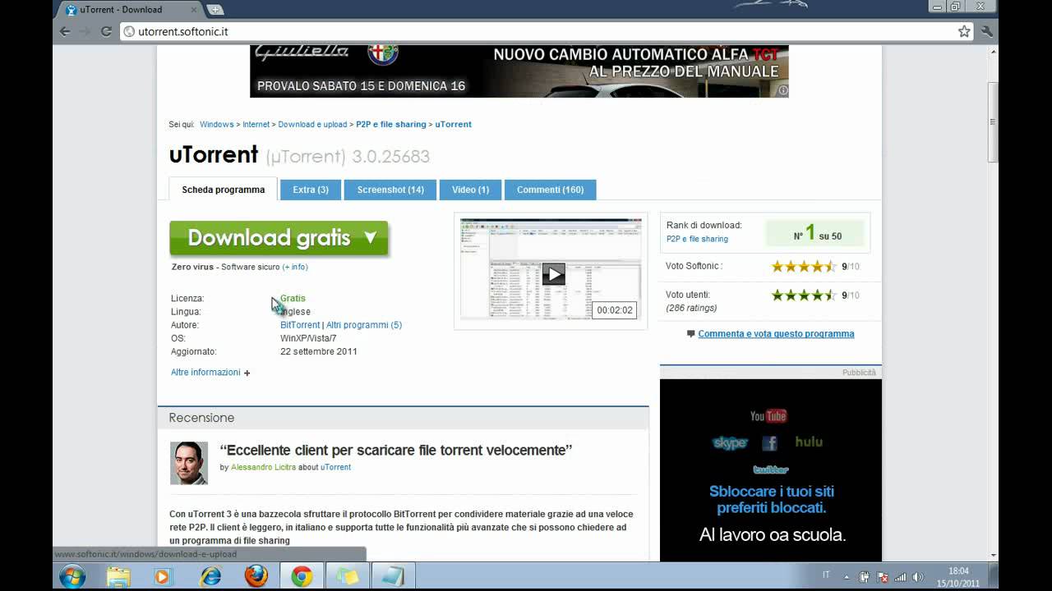Launch Windows Media Player from the taskbar
Image resolution: width=1052 pixels, height=591 pixels.
(x=162, y=577)
